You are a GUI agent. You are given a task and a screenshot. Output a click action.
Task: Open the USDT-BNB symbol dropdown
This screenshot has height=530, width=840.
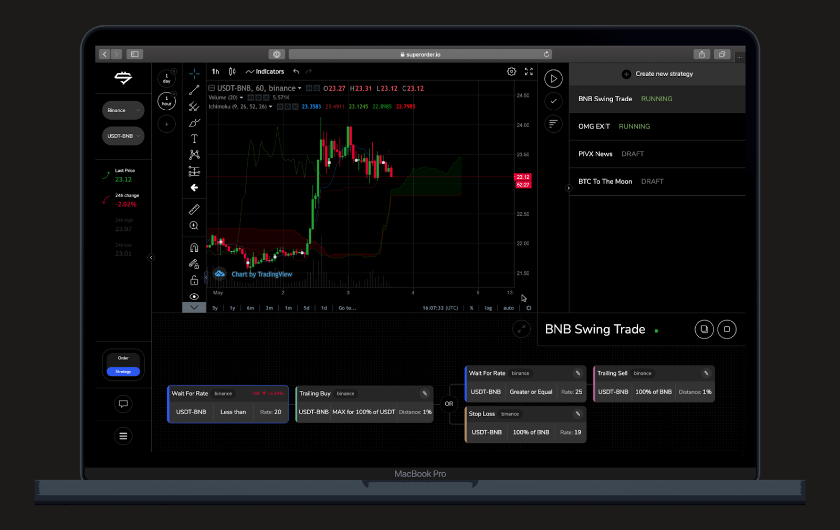click(123, 136)
